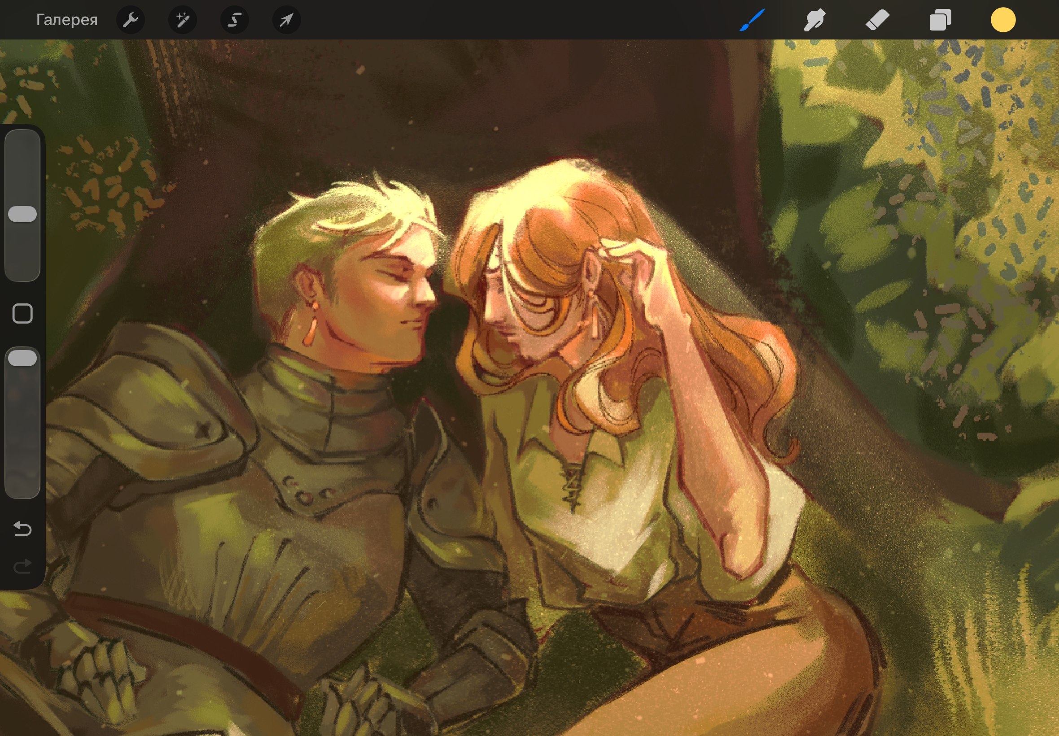The image size is (1059, 736).
Task: Click the brush opacity slider handle
Action: pyautogui.click(x=22, y=358)
